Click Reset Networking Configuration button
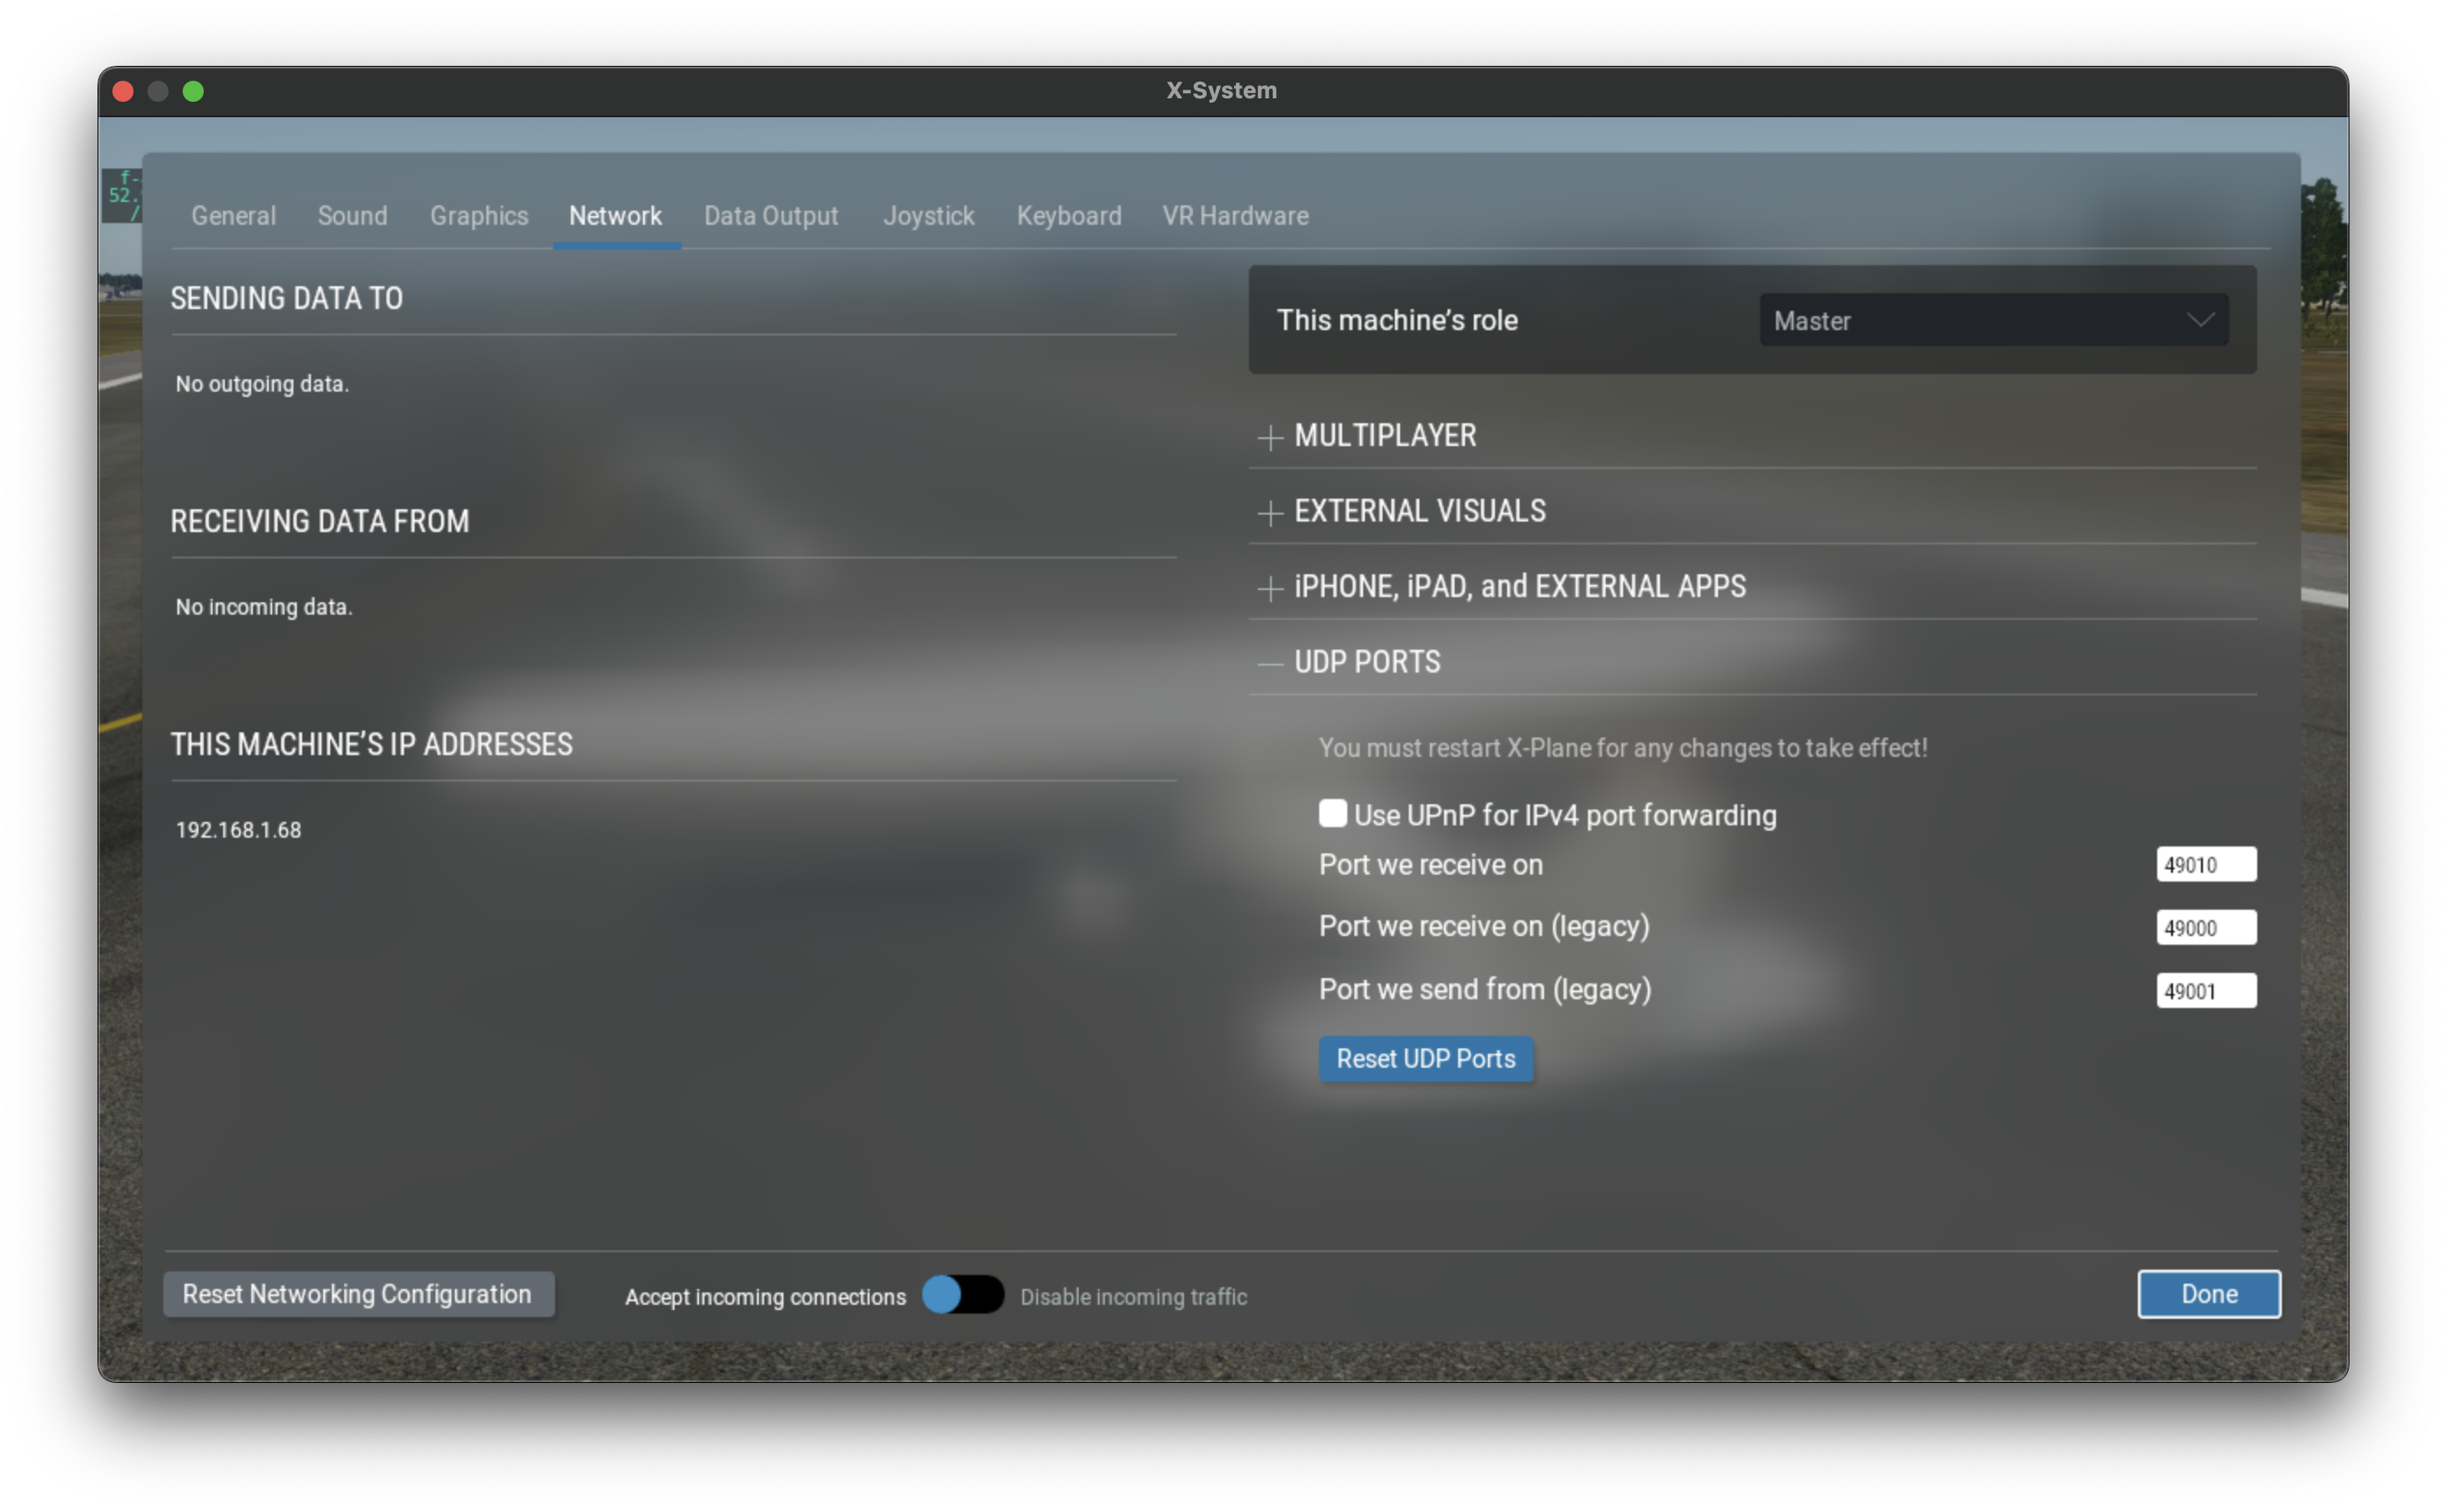Image resolution: width=2447 pixels, height=1512 pixels. (358, 1294)
